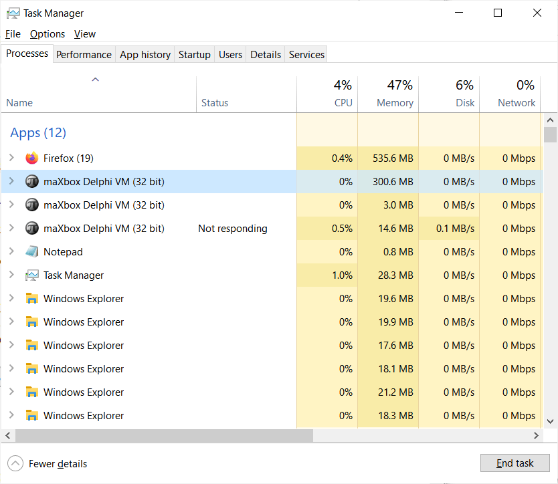Expand the Firefox (19) process group
558x484 pixels.
coord(11,158)
